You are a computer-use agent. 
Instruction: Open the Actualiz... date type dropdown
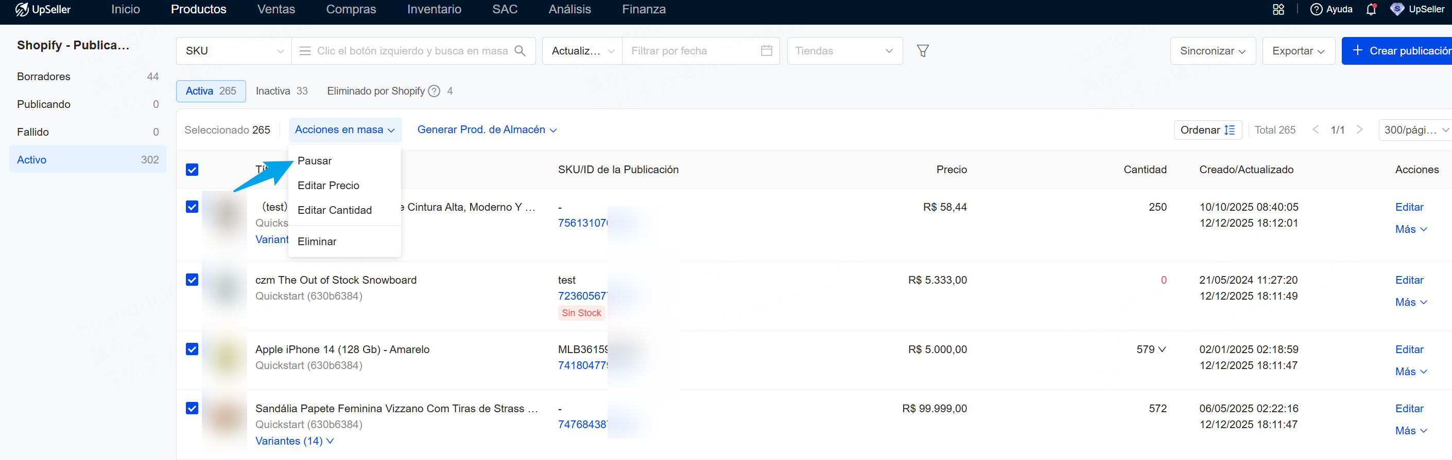(582, 51)
